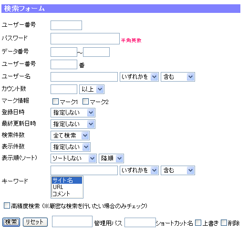Select URL in the keyword target list
The width and height of the screenshot is (248, 231).
[x=67, y=187]
